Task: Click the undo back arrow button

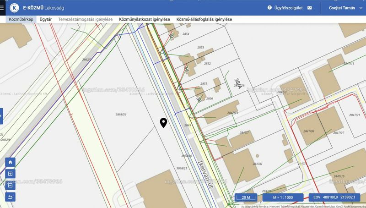Action: (x=10, y=197)
